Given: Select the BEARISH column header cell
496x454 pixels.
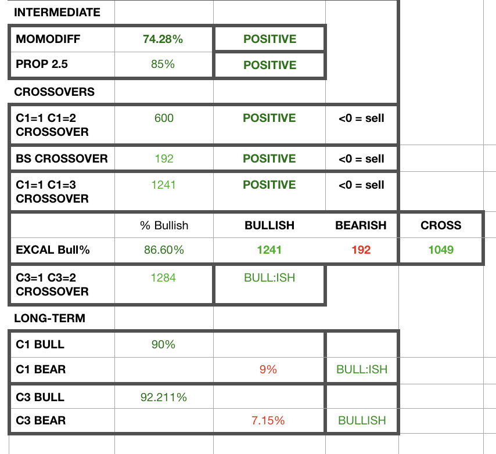Looking at the screenshot, I should (361, 225).
